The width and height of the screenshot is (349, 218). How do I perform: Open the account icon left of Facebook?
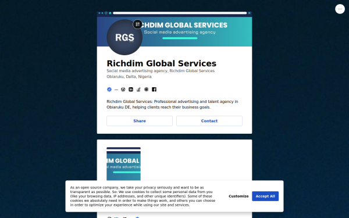[146, 90]
